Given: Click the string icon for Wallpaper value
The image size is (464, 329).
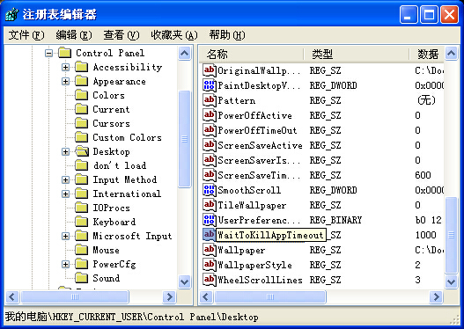Looking at the screenshot, I should pos(210,250).
